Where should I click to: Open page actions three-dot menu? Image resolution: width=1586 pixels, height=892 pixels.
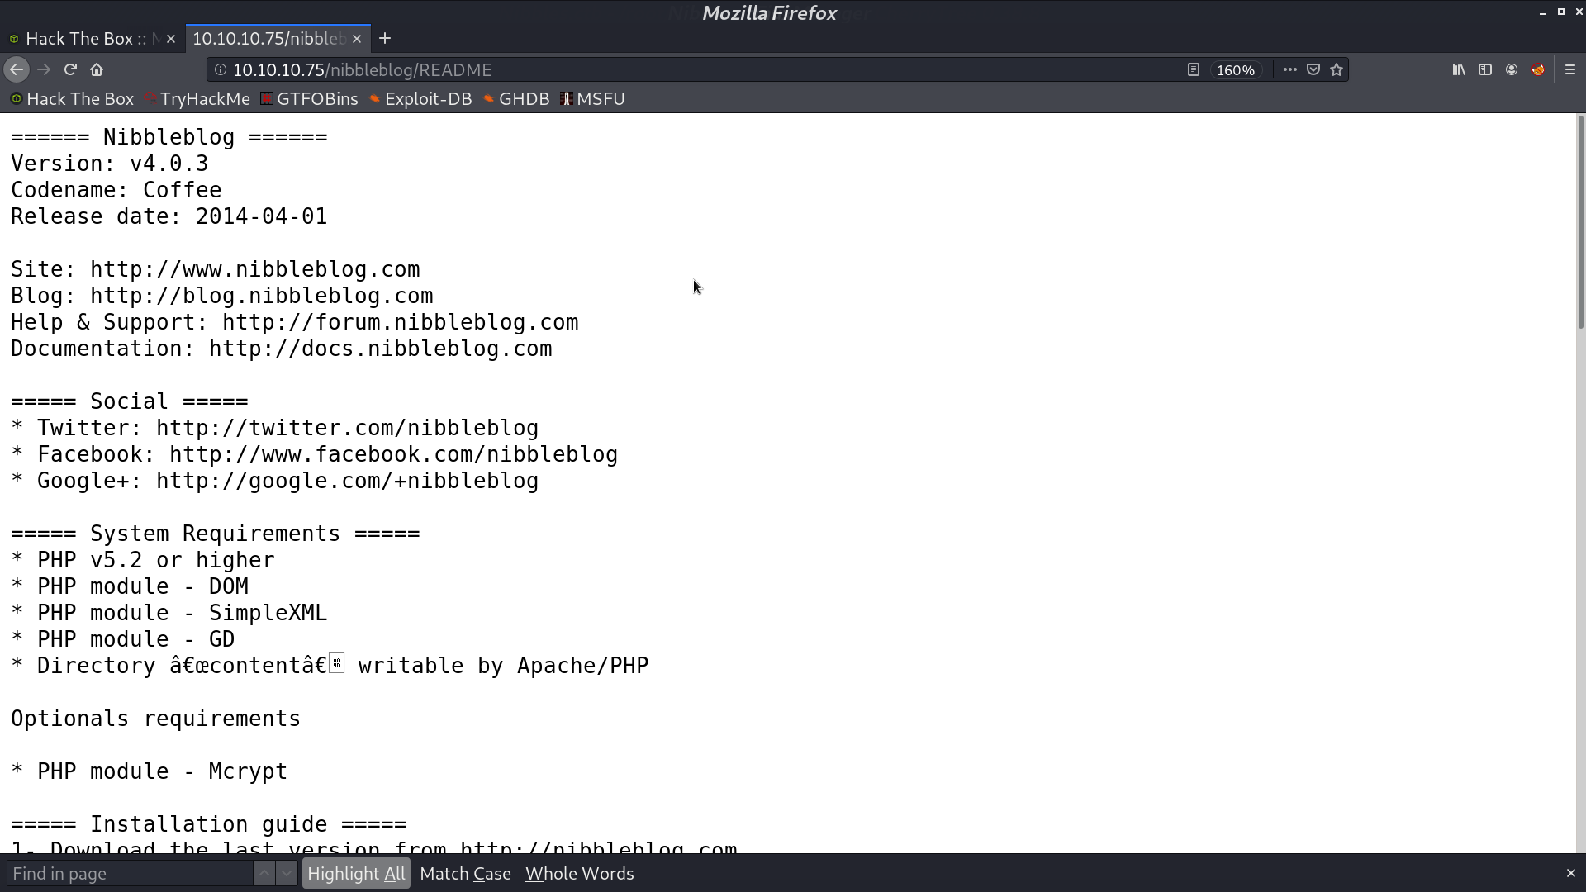(1289, 70)
